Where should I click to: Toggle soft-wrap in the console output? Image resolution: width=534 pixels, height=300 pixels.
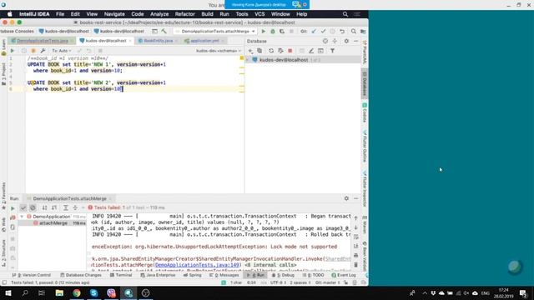click(356, 237)
